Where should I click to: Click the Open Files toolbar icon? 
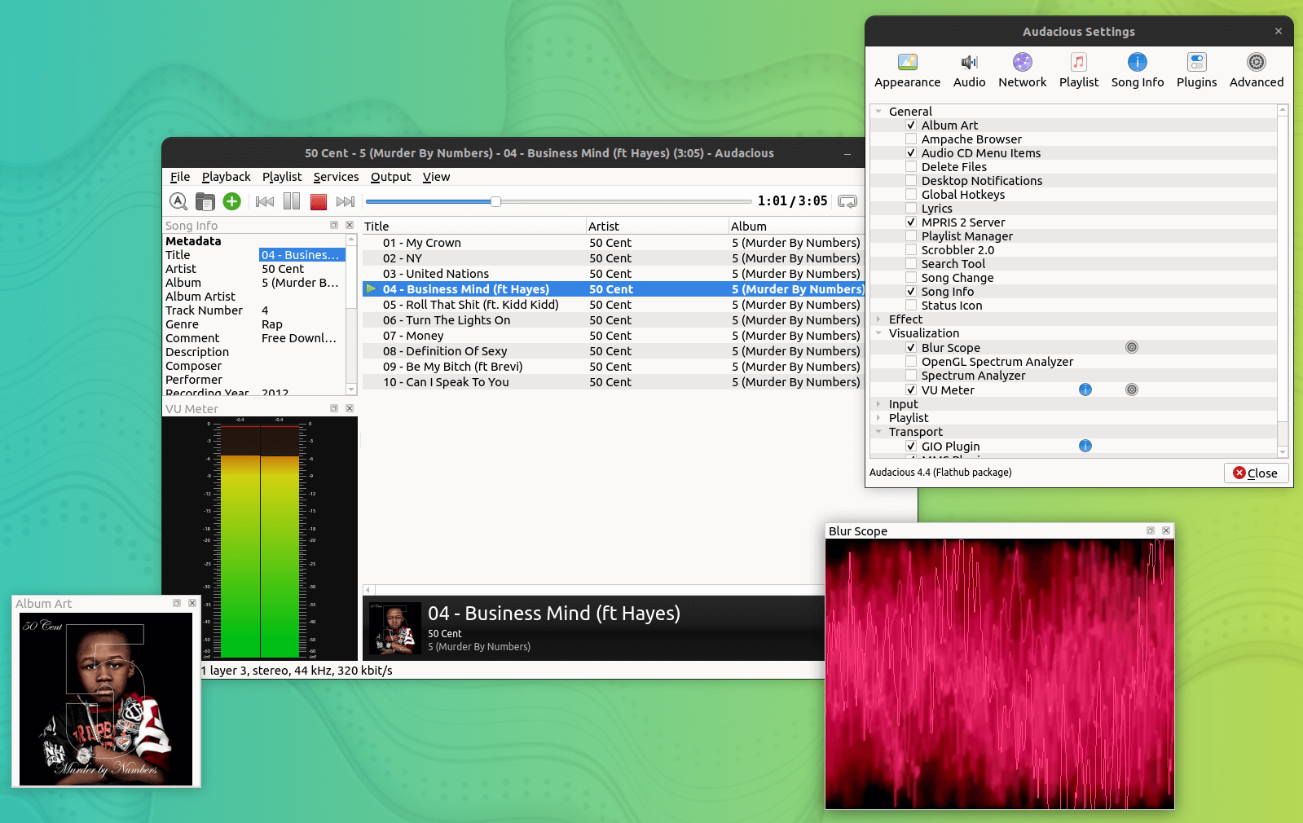pyautogui.click(x=205, y=201)
